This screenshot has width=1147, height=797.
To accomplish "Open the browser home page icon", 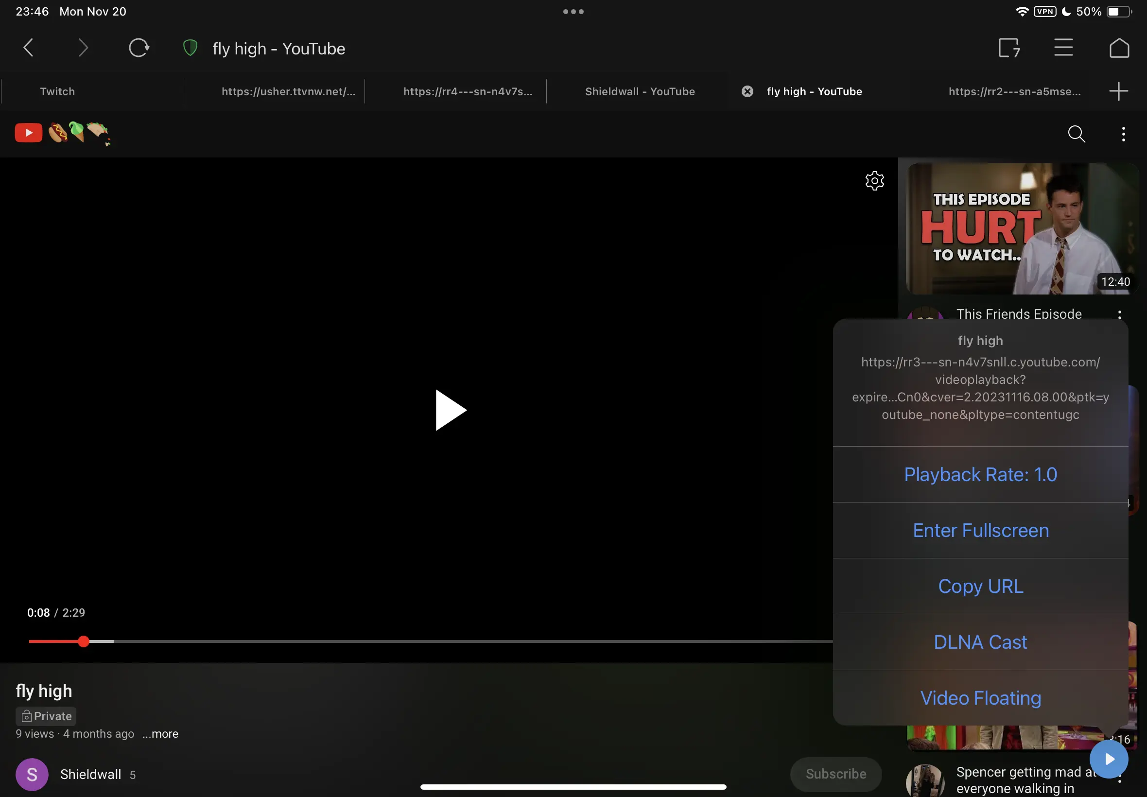I will point(1118,48).
